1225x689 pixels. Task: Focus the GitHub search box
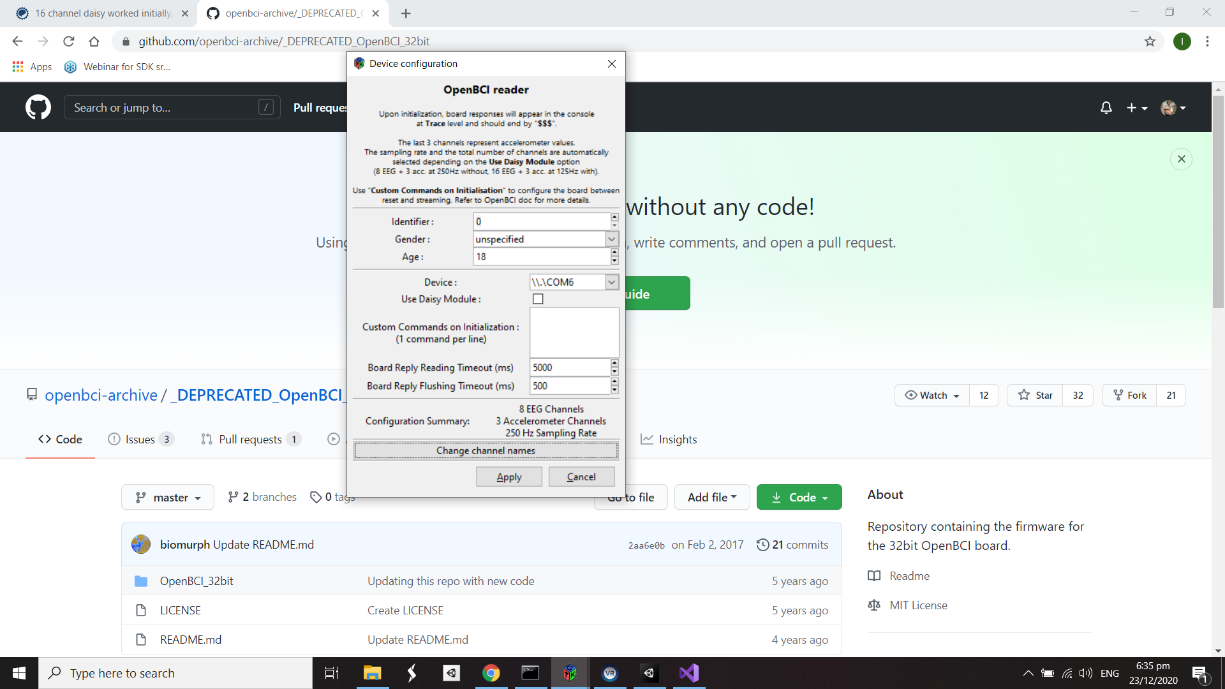coord(172,107)
